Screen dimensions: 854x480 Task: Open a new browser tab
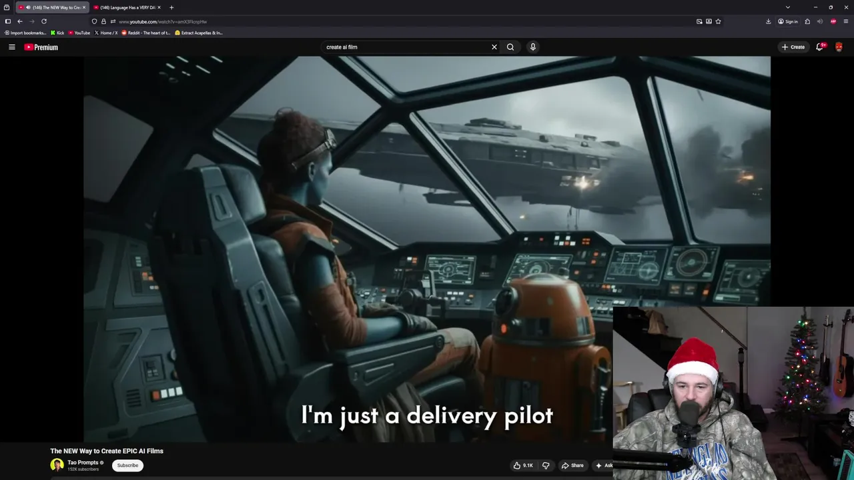[x=171, y=7]
